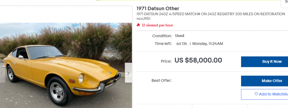Go back with the previous photo arrow
The height and width of the screenshot is (108, 288).
[x=2, y=73]
